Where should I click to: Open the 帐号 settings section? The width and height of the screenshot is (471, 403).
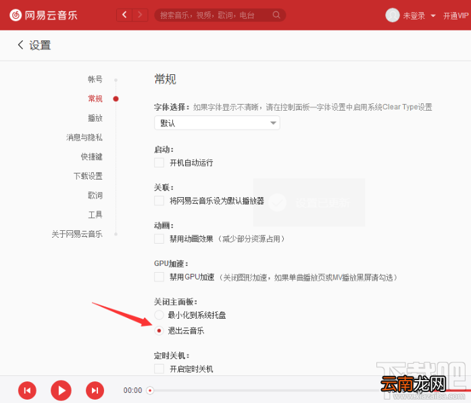click(x=95, y=79)
